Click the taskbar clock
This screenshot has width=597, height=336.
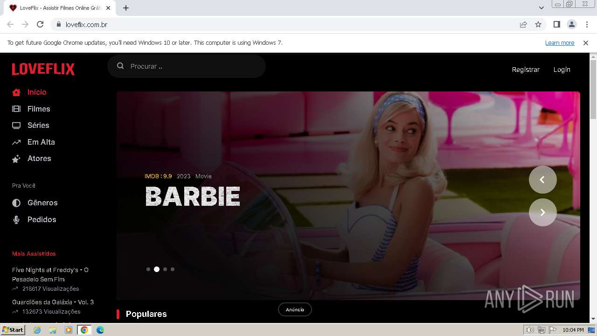pos(573,330)
